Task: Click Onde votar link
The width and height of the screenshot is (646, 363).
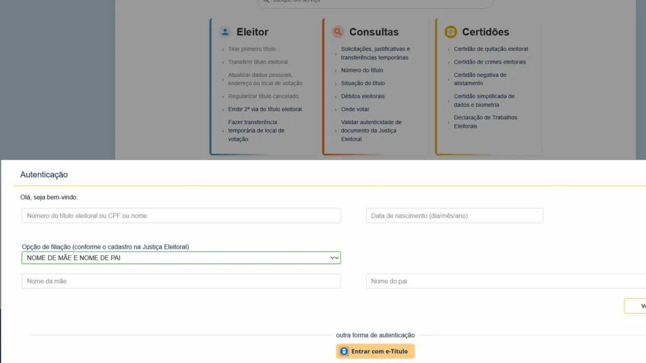Action: pos(355,109)
